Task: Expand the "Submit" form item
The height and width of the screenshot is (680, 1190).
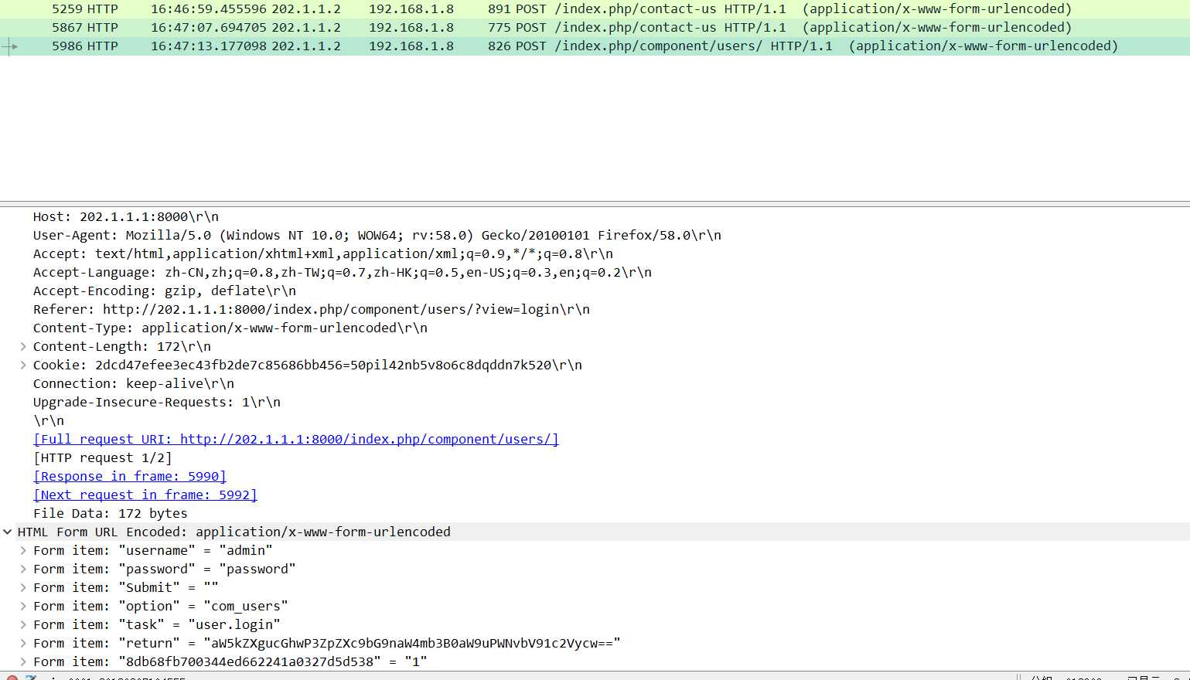Action: 23,587
